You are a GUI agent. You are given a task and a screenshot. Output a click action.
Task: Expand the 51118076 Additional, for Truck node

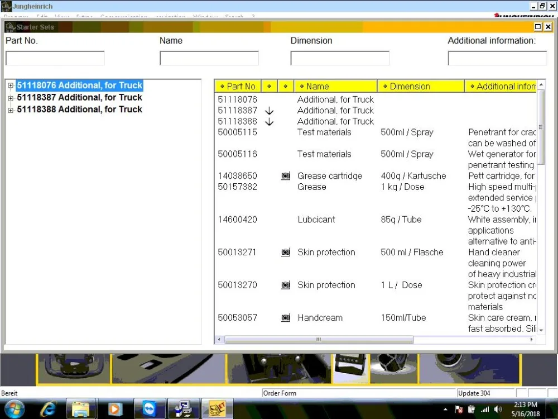[x=11, y=85]
